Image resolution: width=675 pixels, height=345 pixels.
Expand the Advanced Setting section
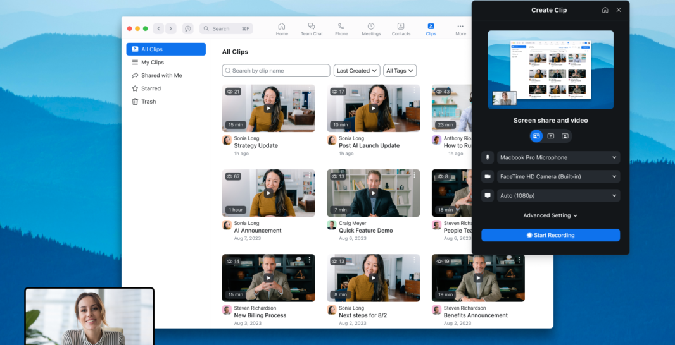(x=550, y=215)
